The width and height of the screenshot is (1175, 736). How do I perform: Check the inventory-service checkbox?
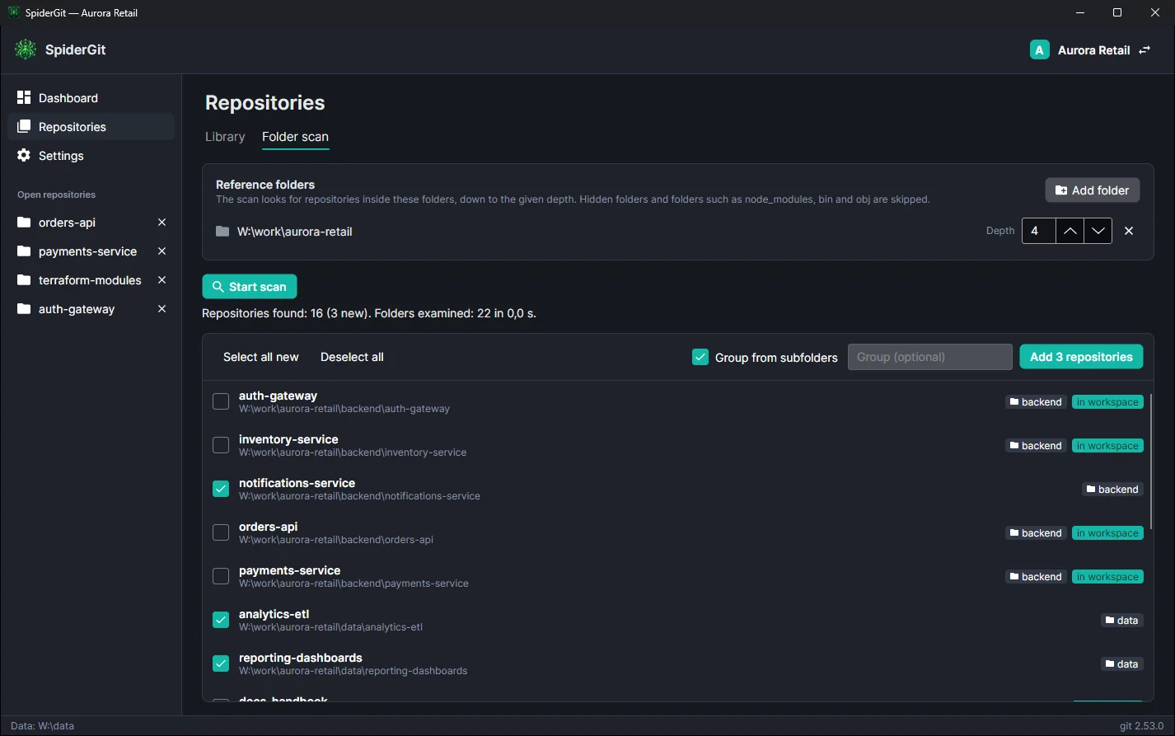(221, 445)
